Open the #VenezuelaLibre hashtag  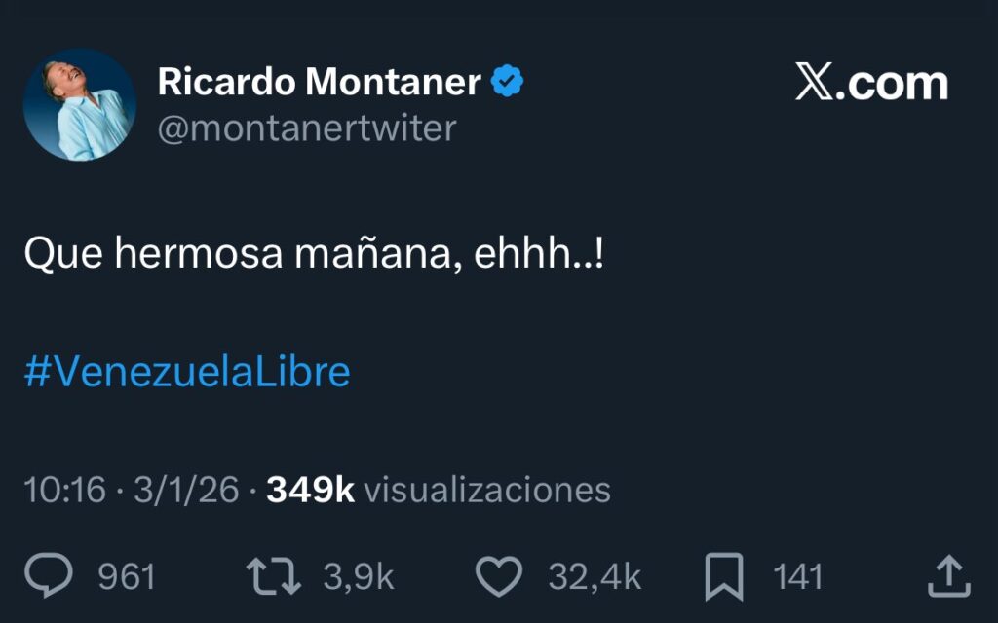coord(186,372)
